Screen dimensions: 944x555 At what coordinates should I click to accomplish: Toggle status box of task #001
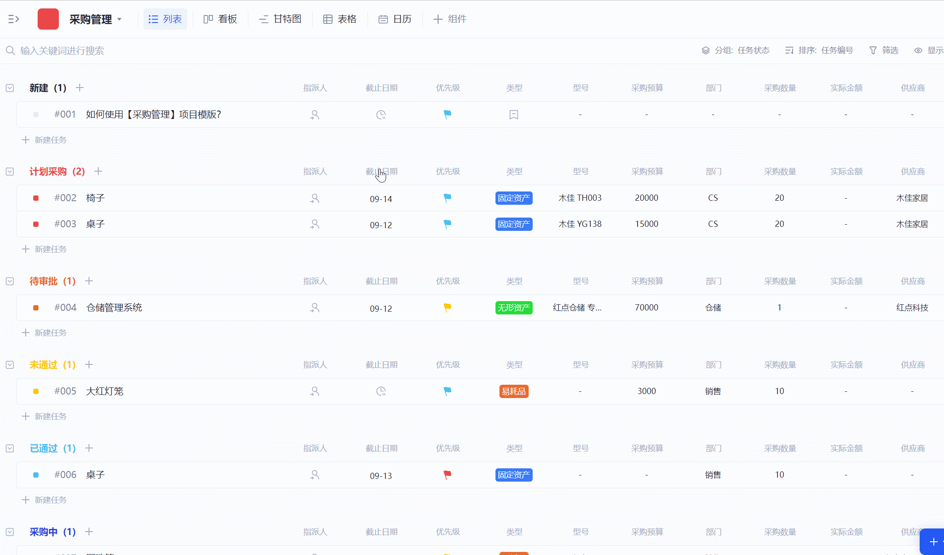[36, 115]
